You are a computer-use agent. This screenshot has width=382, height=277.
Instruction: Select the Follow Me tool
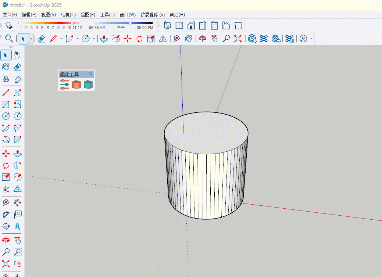(x=17, y=165)
